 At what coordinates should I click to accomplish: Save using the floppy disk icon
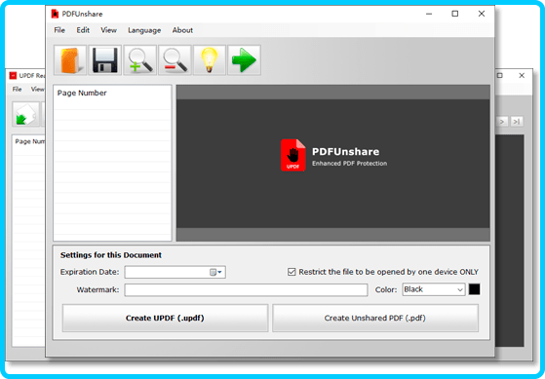[104, 60]
